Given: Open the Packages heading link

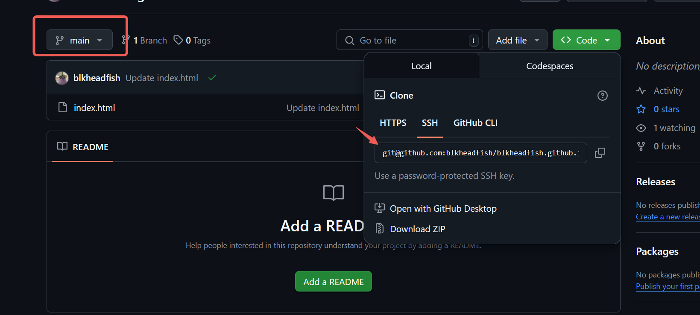Looking at the screenshot, I should coord(657,251).
